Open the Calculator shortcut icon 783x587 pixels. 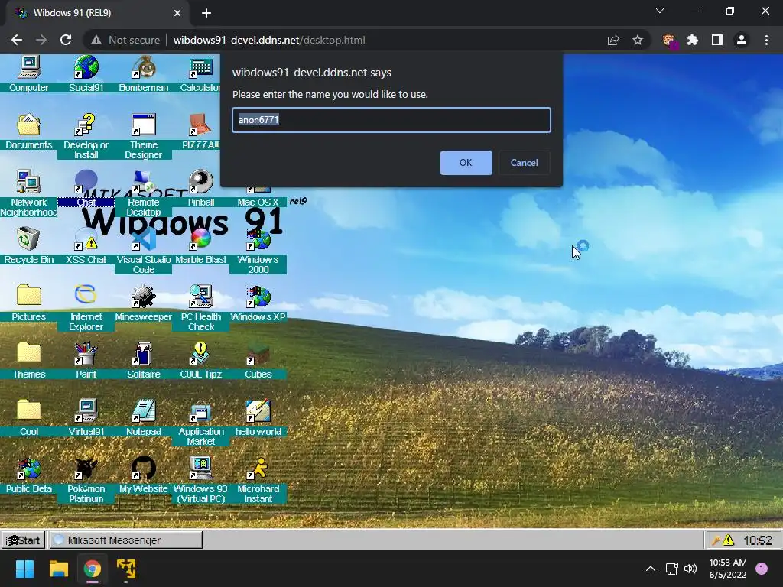(x=201, y=68)
